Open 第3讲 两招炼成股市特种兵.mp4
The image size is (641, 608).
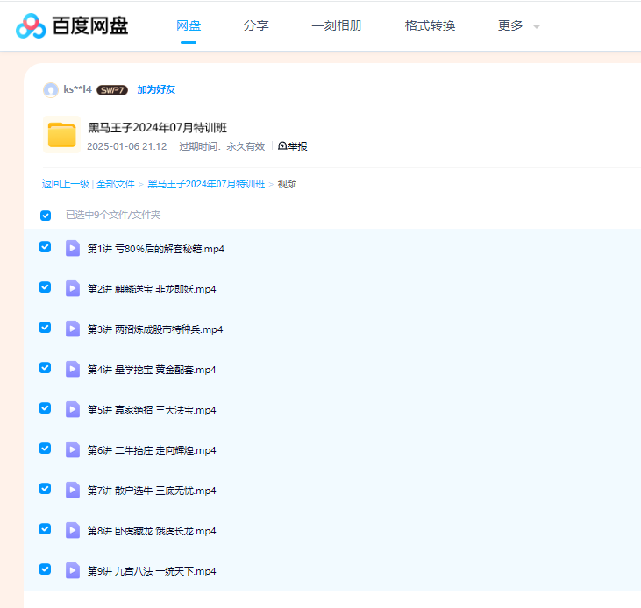tap(155, 329)
